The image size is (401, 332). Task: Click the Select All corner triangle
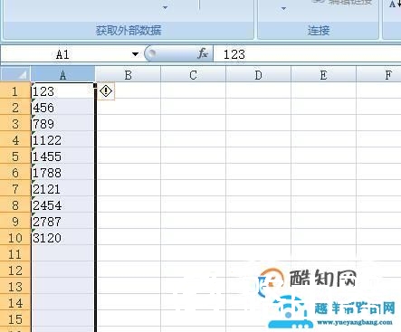click(x=15, y=74)
